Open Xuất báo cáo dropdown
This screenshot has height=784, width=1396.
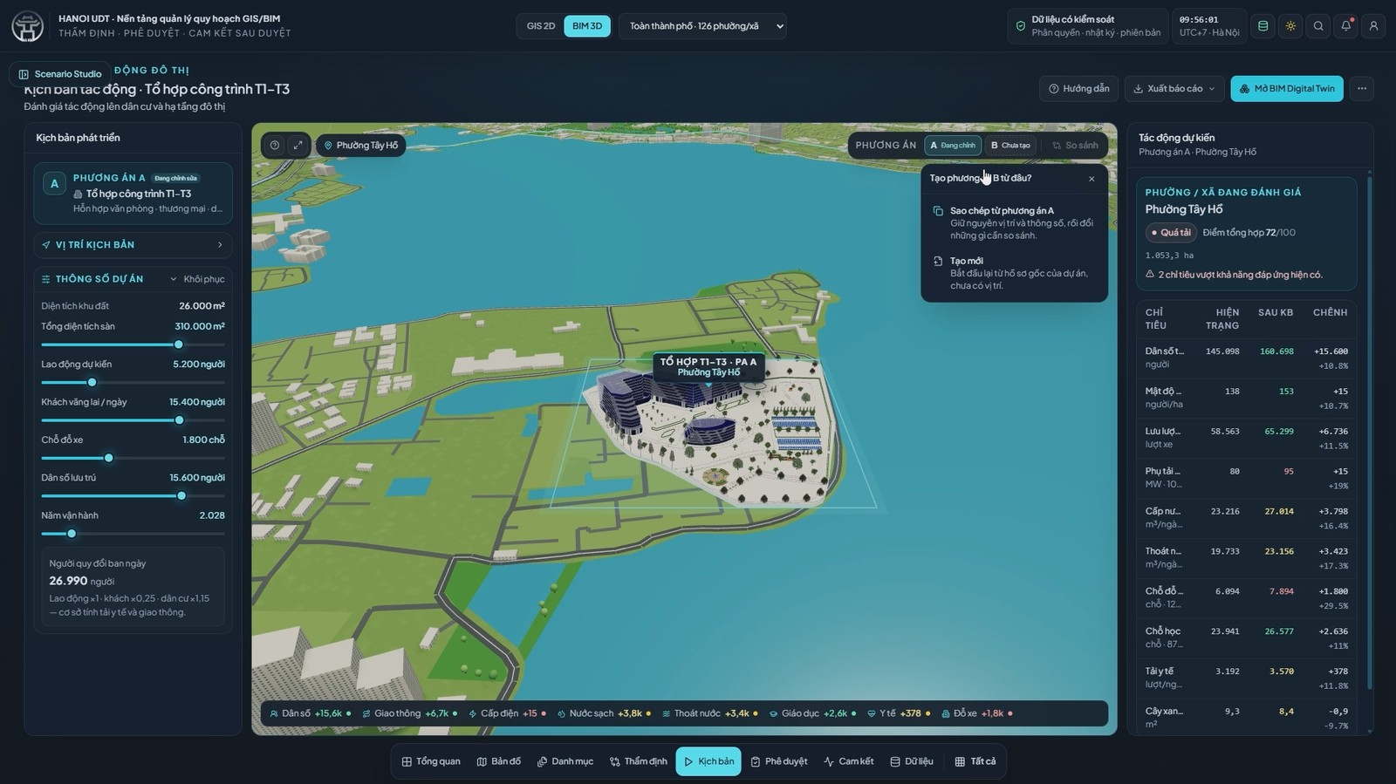[x=1174, y=88]
